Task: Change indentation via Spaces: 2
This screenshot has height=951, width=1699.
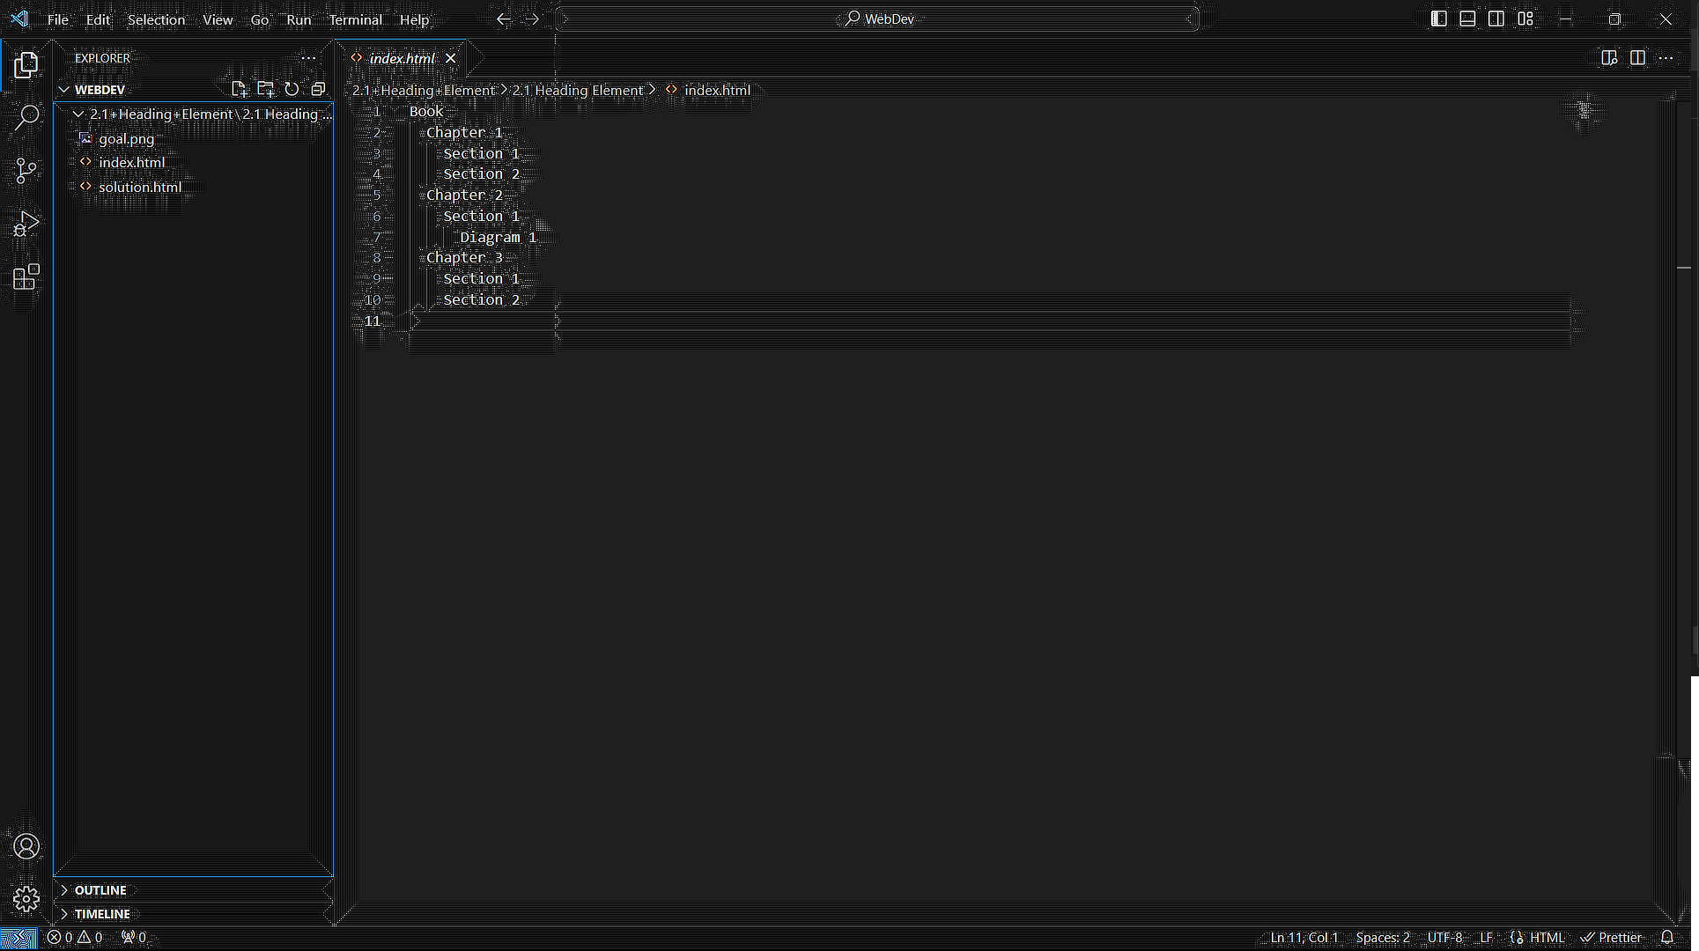Action: pos(1383,938)
